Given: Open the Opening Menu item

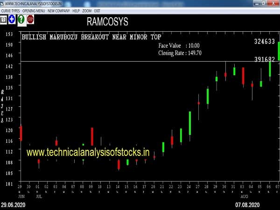Looking at the screenshot, I should tap(34, 10).
